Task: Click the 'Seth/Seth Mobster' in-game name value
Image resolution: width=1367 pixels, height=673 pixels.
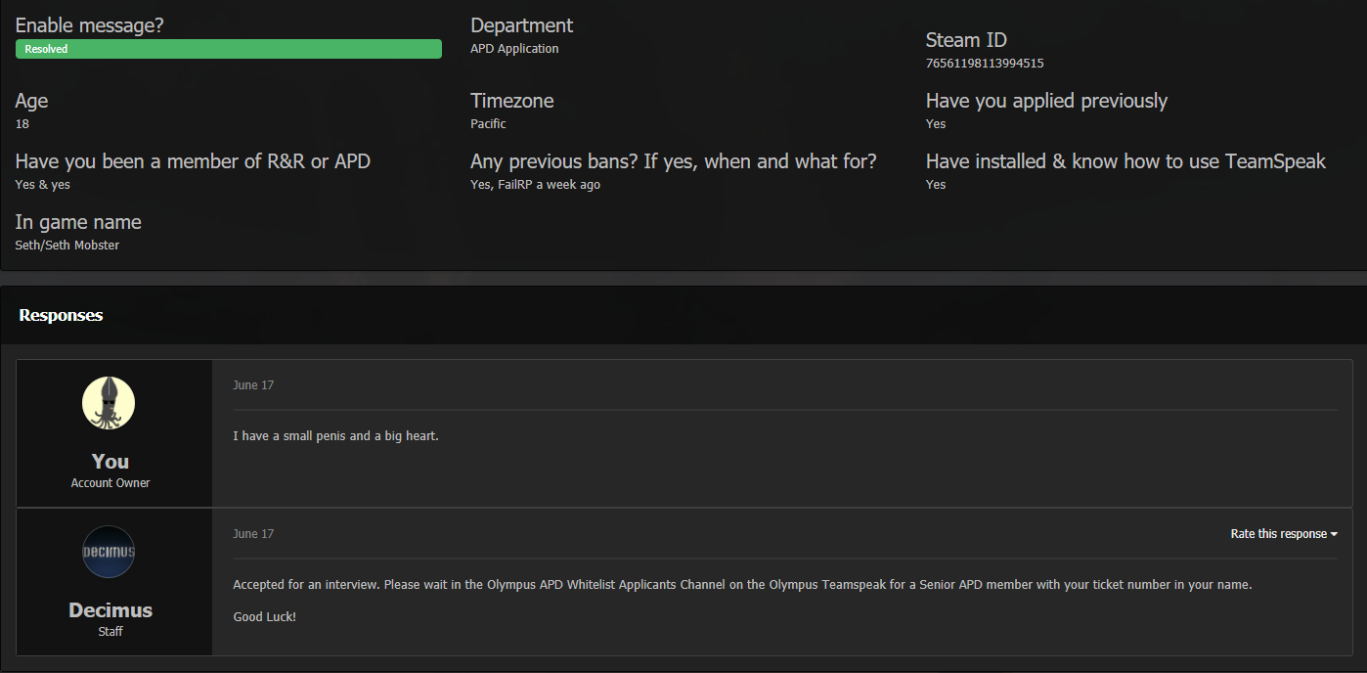Action: [67, 246]
